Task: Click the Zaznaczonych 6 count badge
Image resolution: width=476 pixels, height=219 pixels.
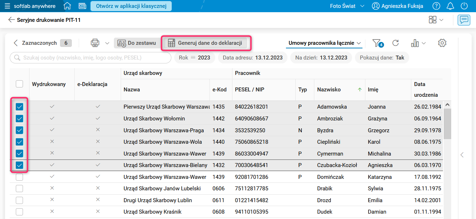Action: (66, 43)
